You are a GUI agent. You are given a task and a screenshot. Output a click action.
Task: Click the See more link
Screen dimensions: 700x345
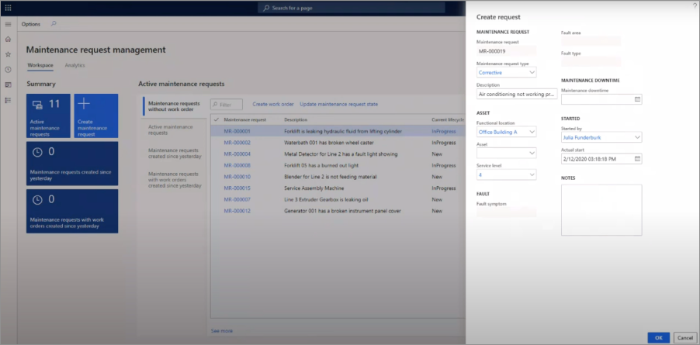pyautogui.click(x=222, y=331)
